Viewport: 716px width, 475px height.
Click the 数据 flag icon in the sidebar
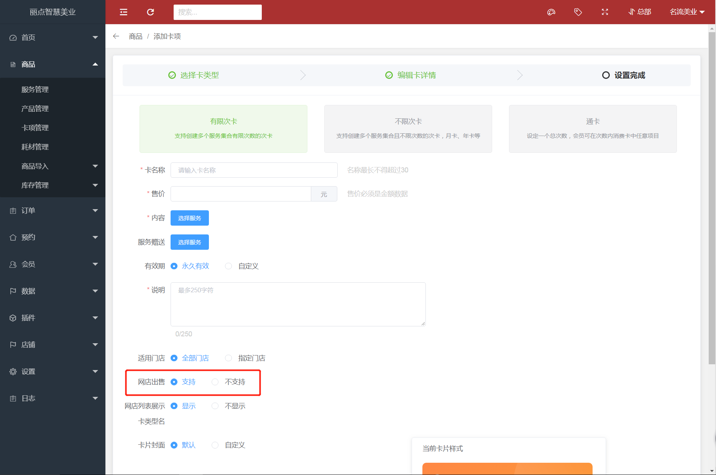pyautogui.click(x=13, y=291)
